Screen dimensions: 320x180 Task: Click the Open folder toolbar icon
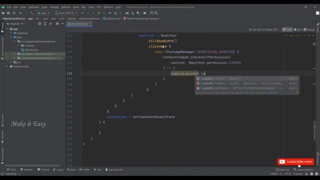coord(3,13)
